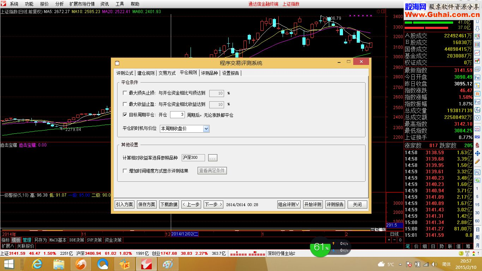
Task: Open the 帮助 menu
Action: pyautogui.click(x=135, y=4)
